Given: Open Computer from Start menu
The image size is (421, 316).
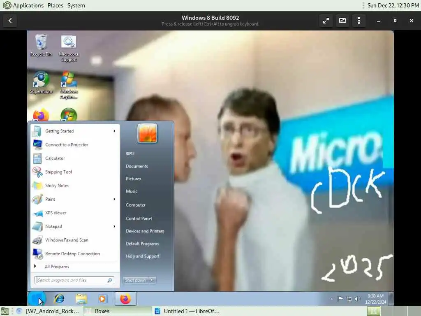Looking at the screenshot, I should (136, 205).
